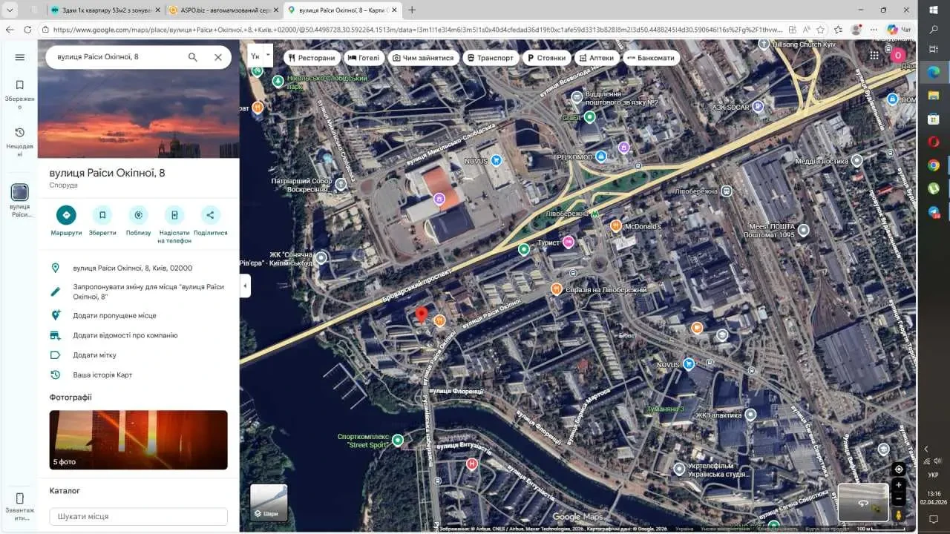Screen dimensions: 950x534
Task: Toggle map layers with Шари thumbnail
Action: [x=269, y=502]
